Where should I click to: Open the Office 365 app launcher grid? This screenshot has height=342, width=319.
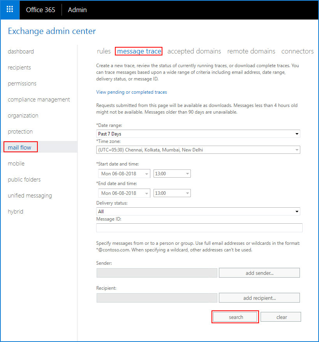tap(10, 10)
